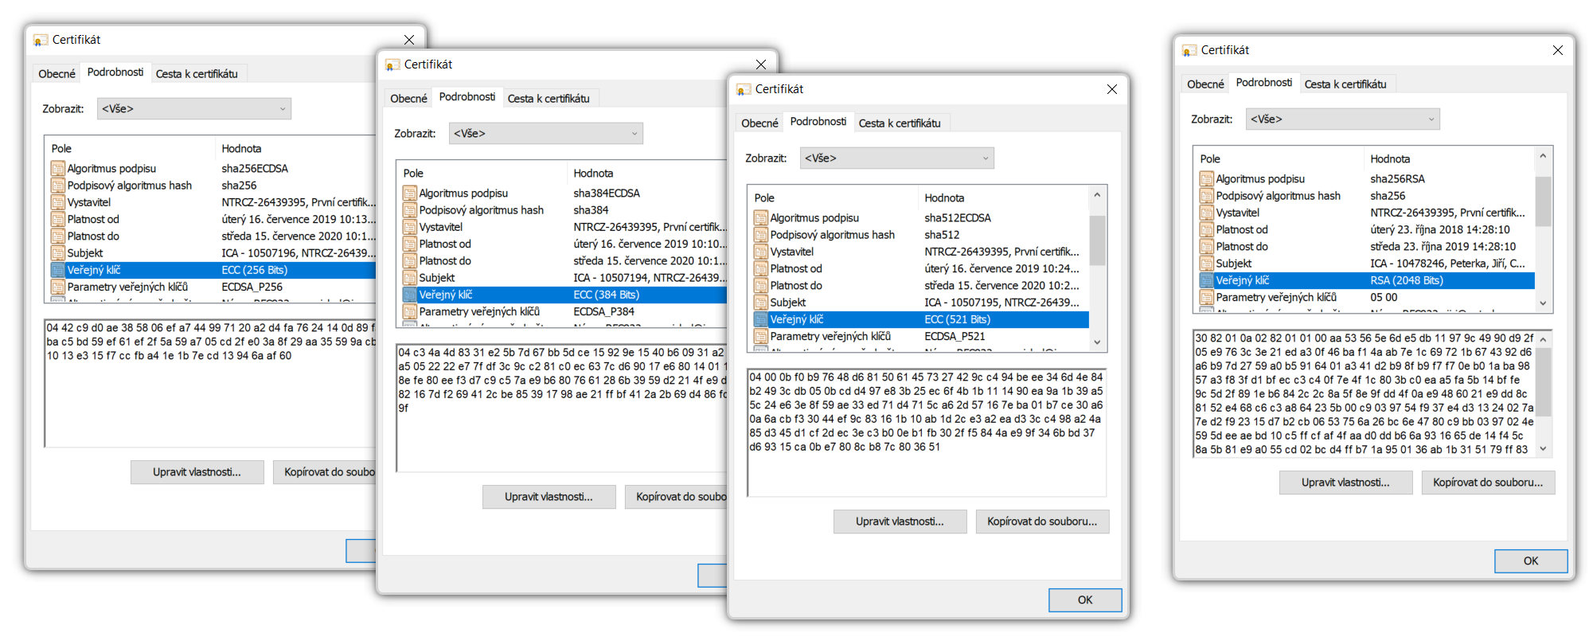This screenshot has width=1589, height=637.
Task: Click hex value scrollbar down arrow in sha256RSA window
Action: click(1543, 449)
